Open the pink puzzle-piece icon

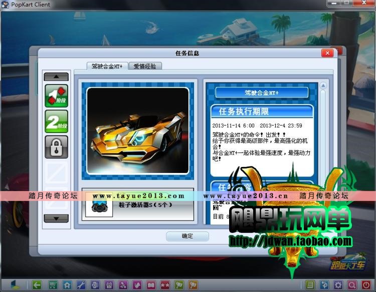pos(137,285)
